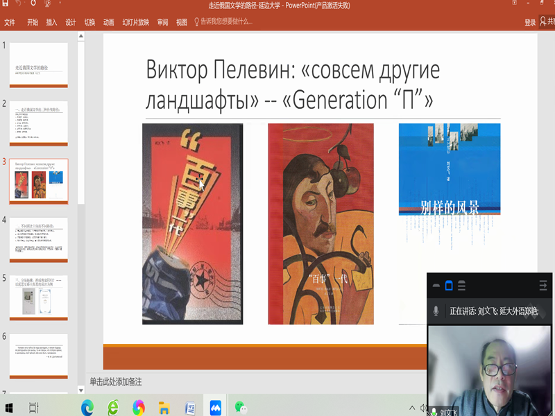Viewport: 555px width, 416px height.
Task: Switch to the 幻灯片放映 (Slide Show) tab
Action: [x=135, y=22]
